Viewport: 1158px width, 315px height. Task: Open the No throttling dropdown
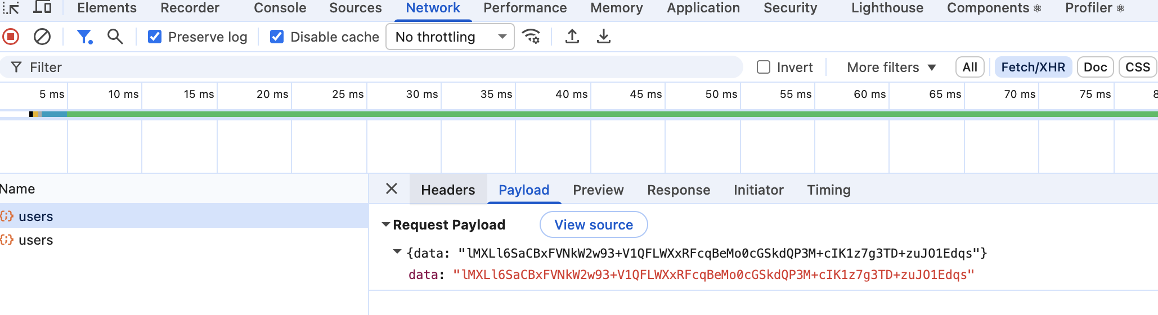pyautogui.click(x=450, y=37)
